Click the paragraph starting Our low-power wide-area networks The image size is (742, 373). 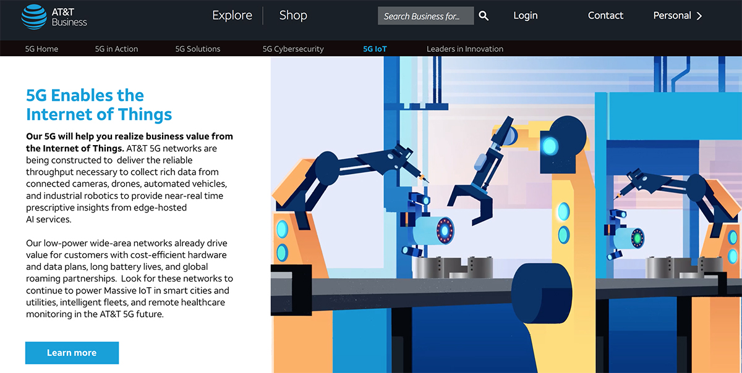click(129, 279)
